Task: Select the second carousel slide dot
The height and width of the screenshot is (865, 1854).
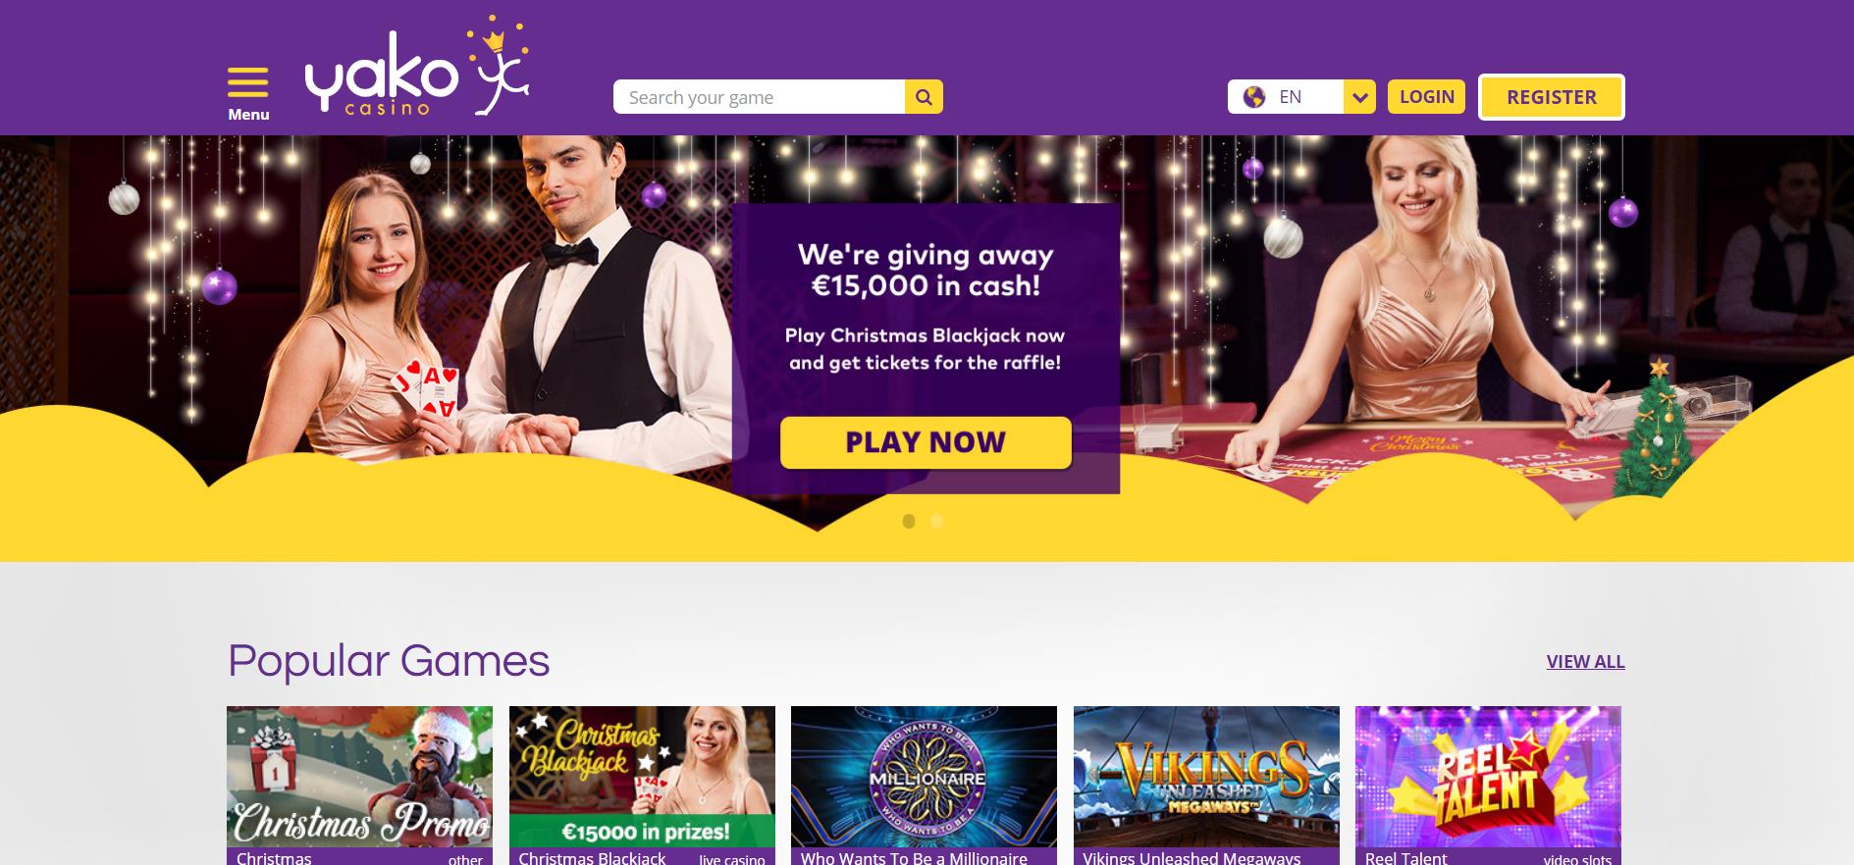Action: click(x=936, y=521)
